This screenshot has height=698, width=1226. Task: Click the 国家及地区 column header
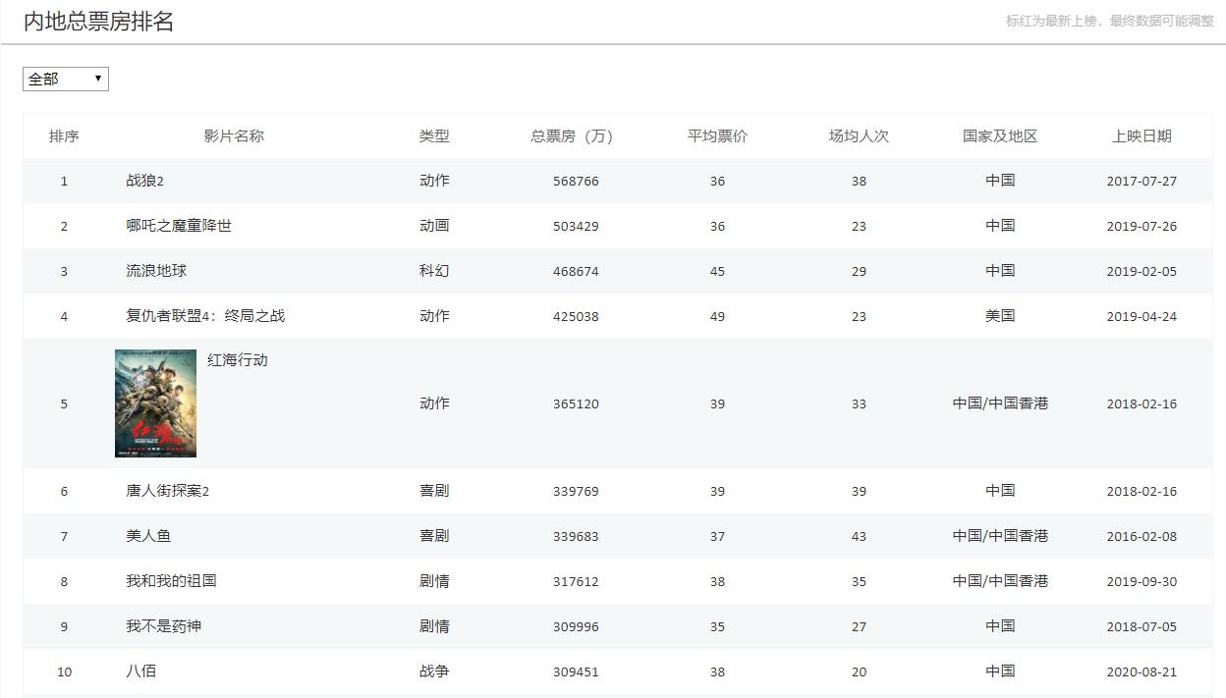point(1000,136)
